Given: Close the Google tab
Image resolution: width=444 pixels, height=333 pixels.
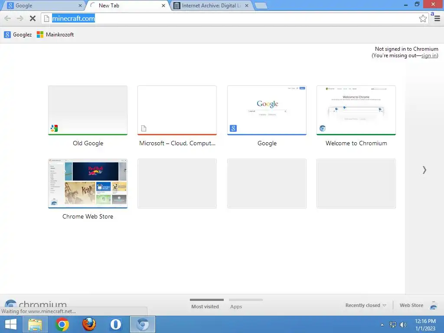Looking at the screenshot, I should coord(80,6).
